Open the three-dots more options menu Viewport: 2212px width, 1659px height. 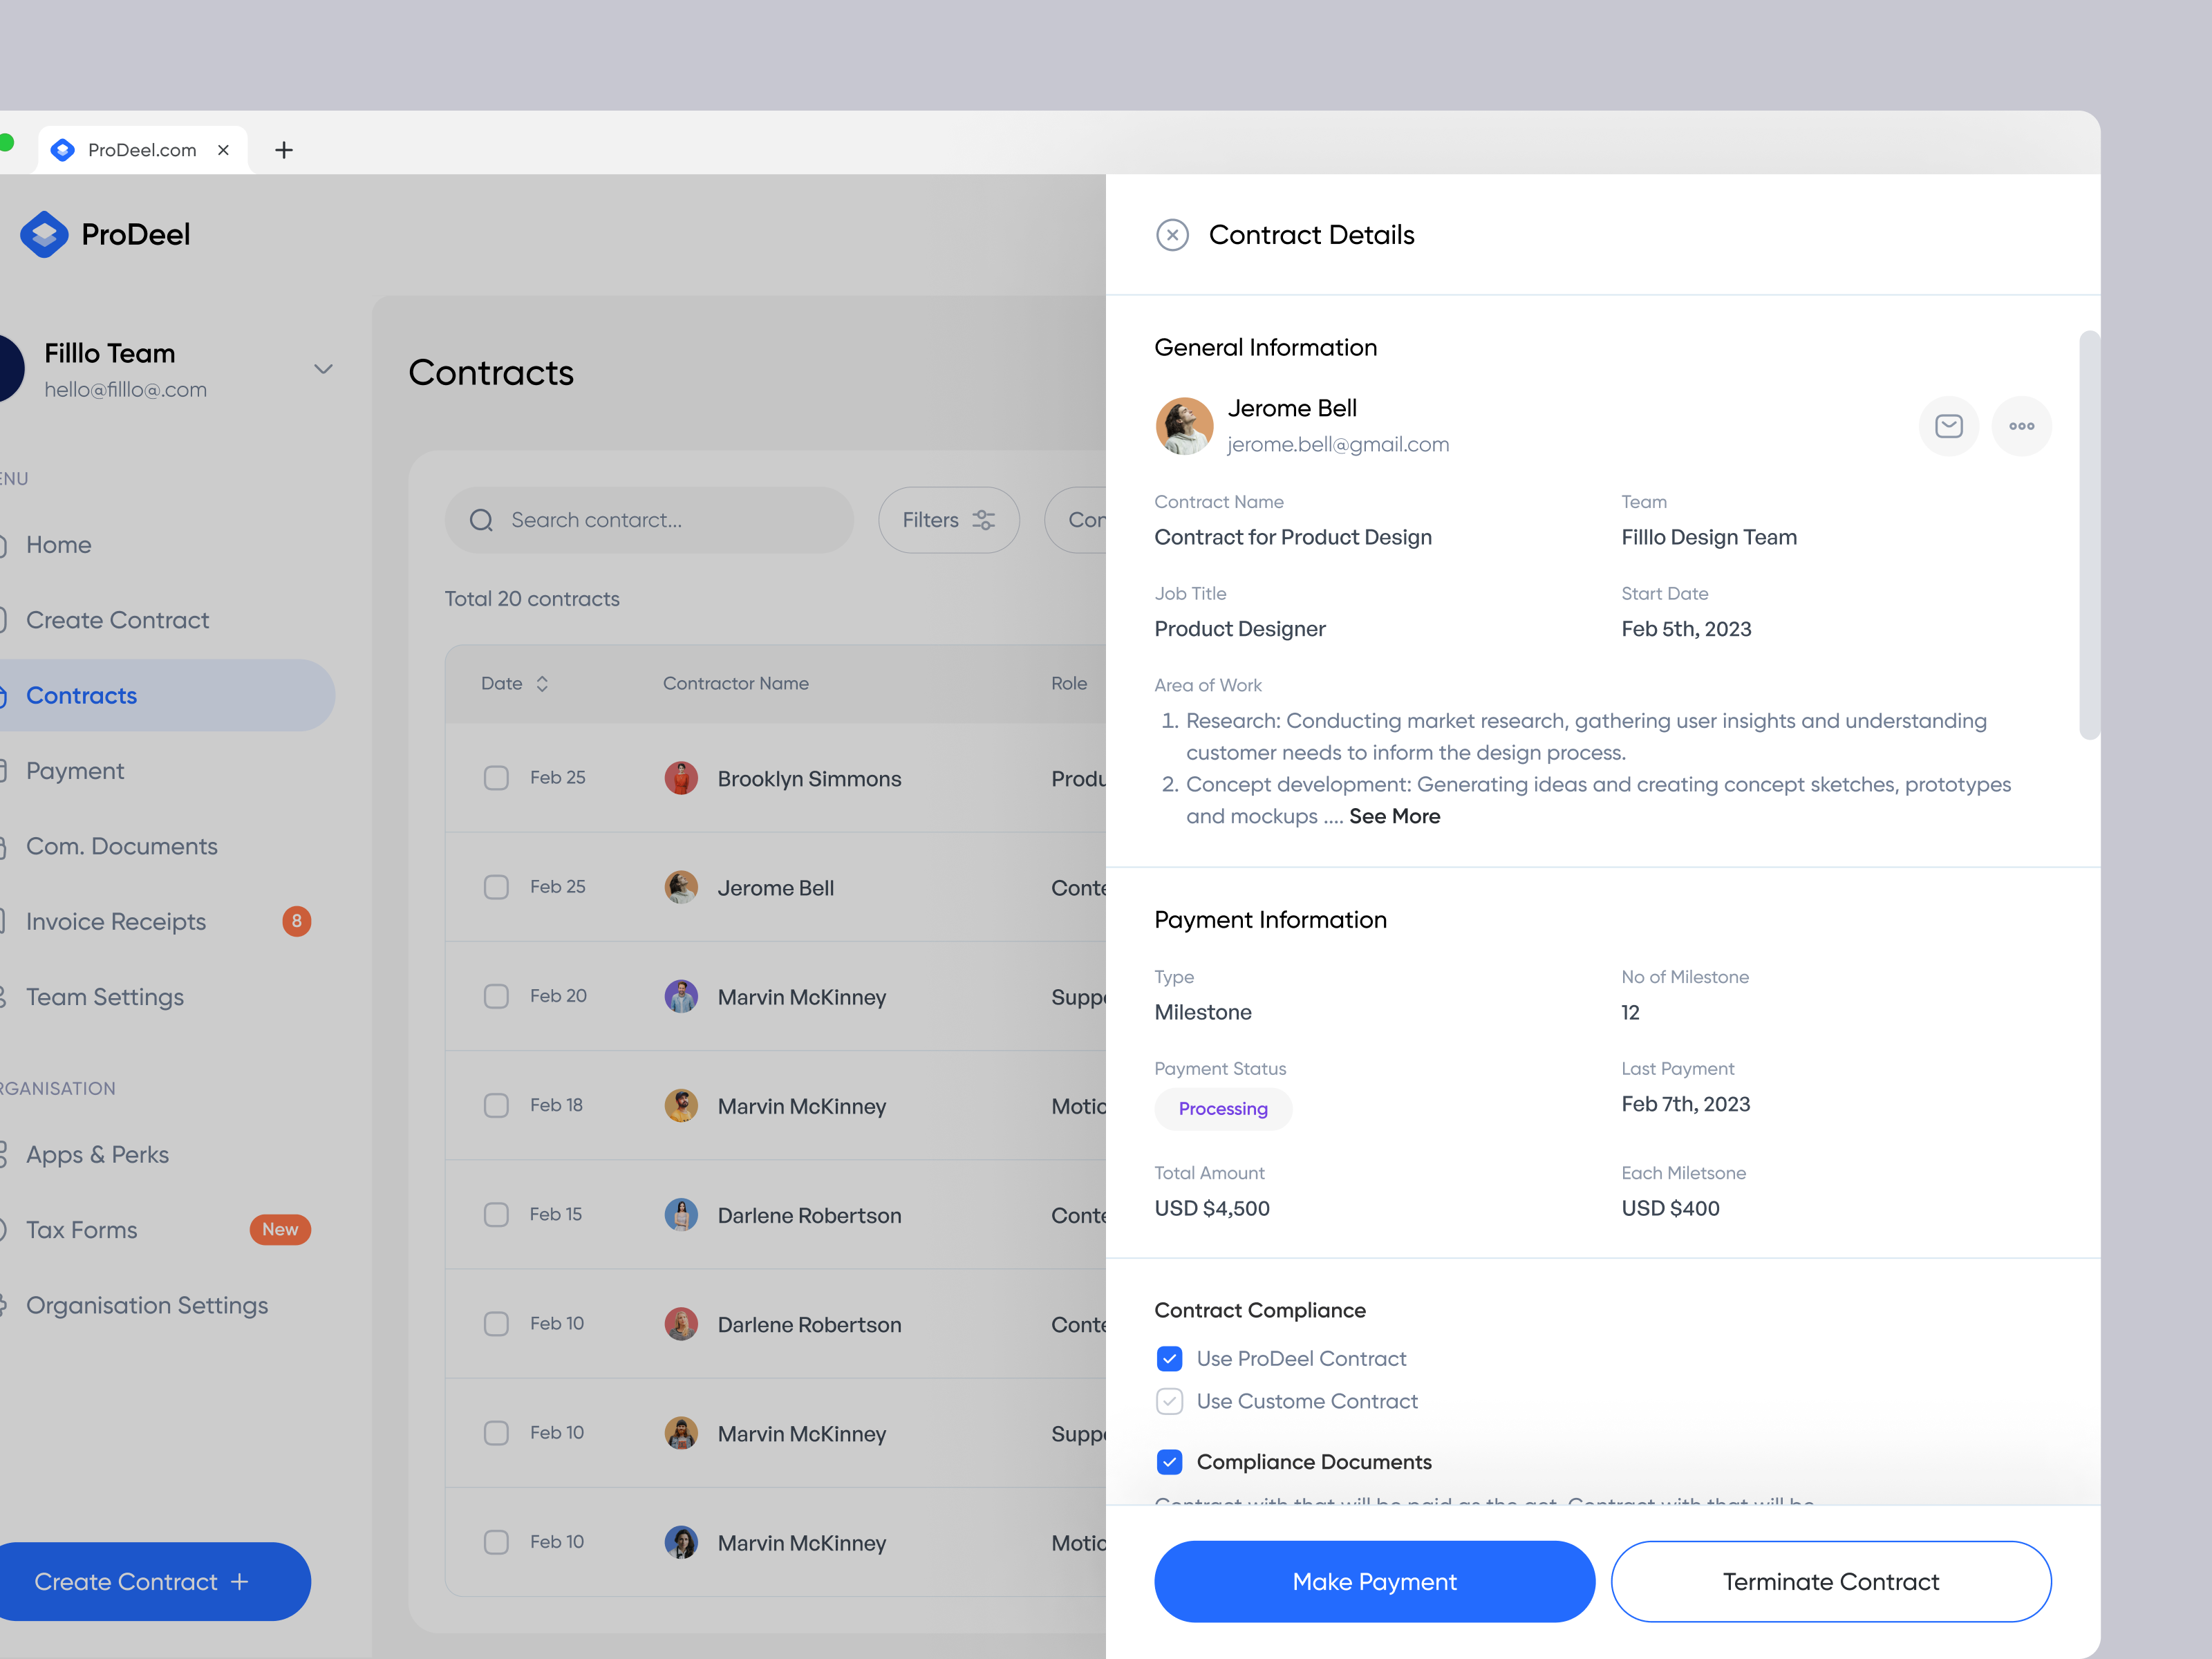click(x=2021, y=426)
